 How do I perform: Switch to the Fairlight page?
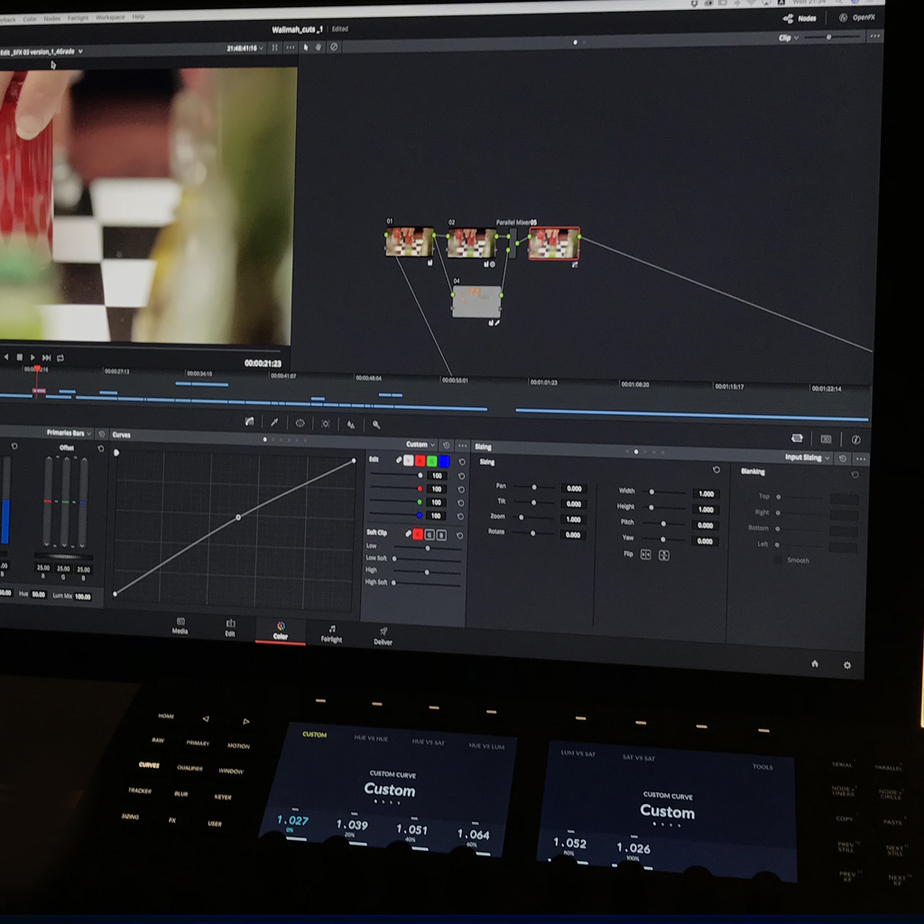click(331, 633)
